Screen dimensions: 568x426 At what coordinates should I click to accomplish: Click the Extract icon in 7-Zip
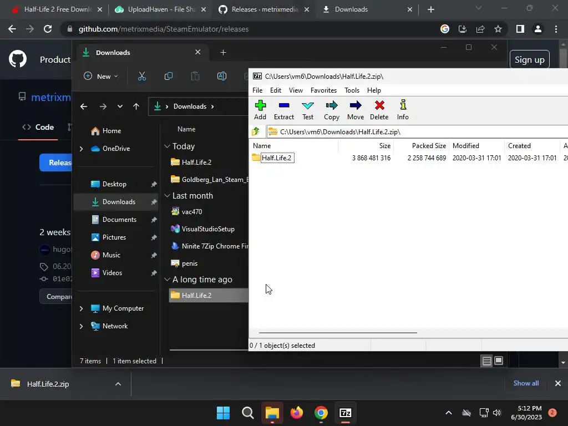point(284,110)
